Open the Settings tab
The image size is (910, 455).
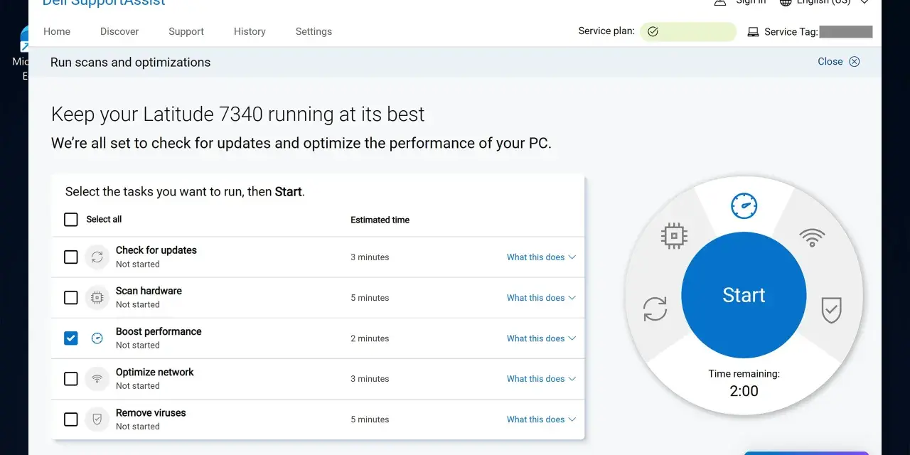314,31
